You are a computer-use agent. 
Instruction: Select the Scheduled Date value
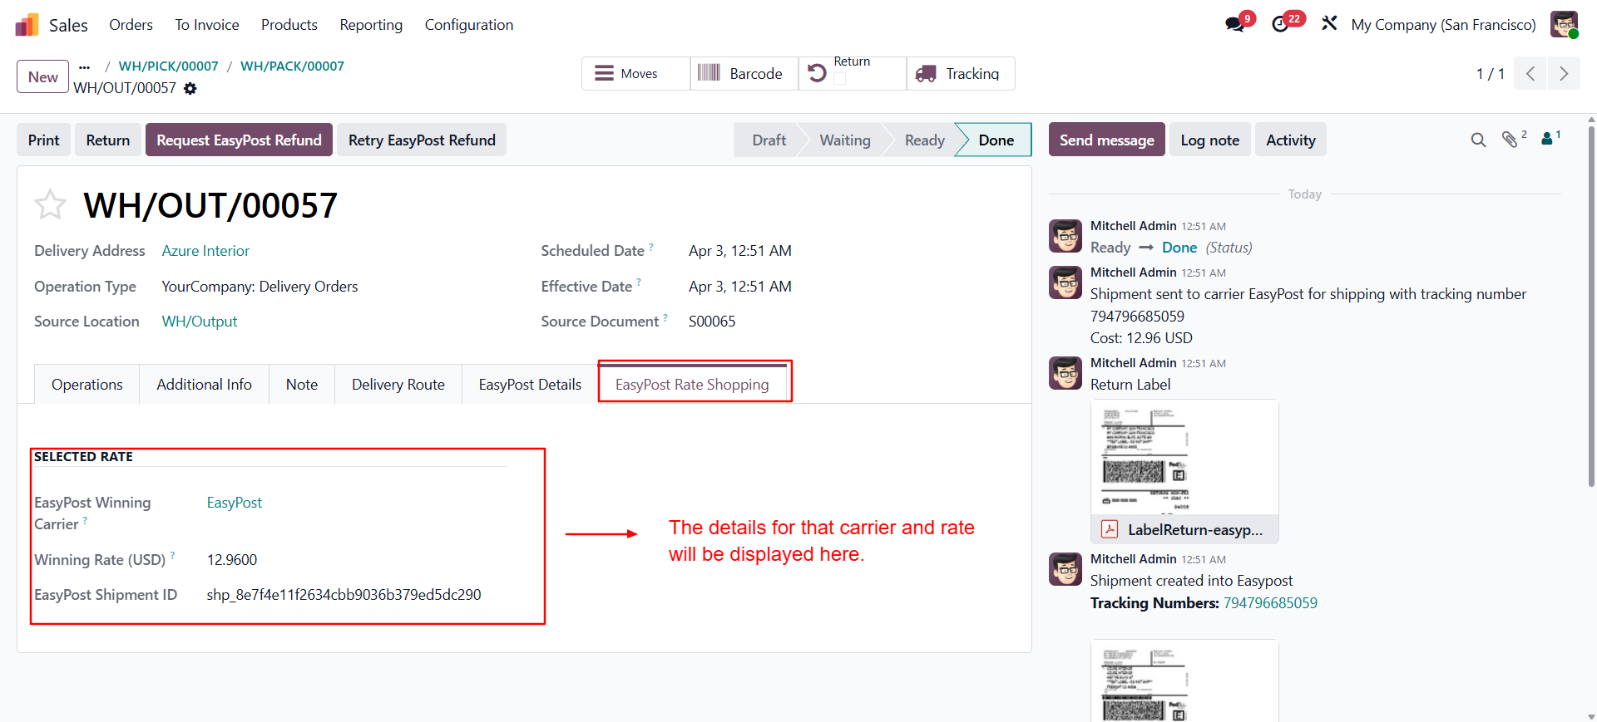tap(740, 251)
